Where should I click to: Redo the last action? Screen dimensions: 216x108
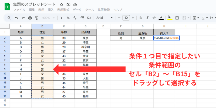[x=23, y=18]
